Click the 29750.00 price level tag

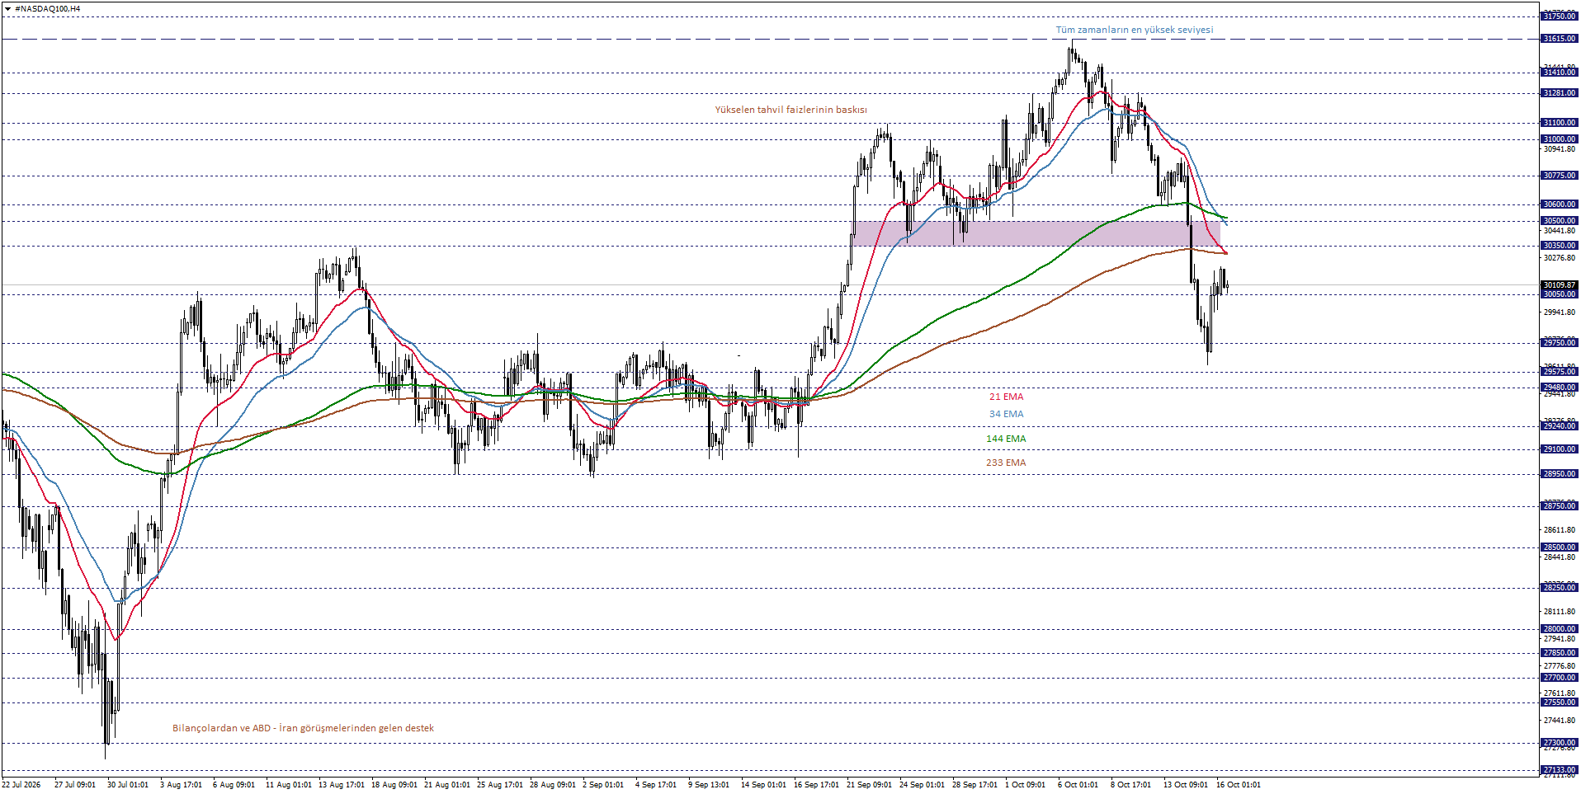[1559, 343]
